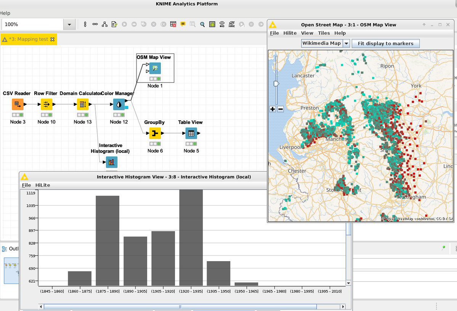
Task: Select the Row Filter node icon
Action: pos(47,104)
